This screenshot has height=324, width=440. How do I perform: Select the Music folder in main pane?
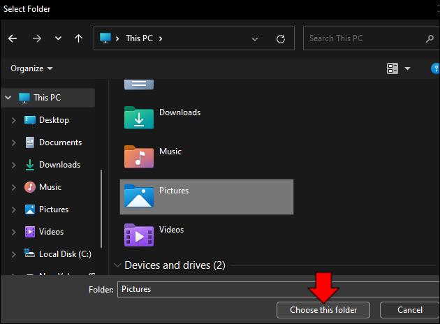click(139, 156)
